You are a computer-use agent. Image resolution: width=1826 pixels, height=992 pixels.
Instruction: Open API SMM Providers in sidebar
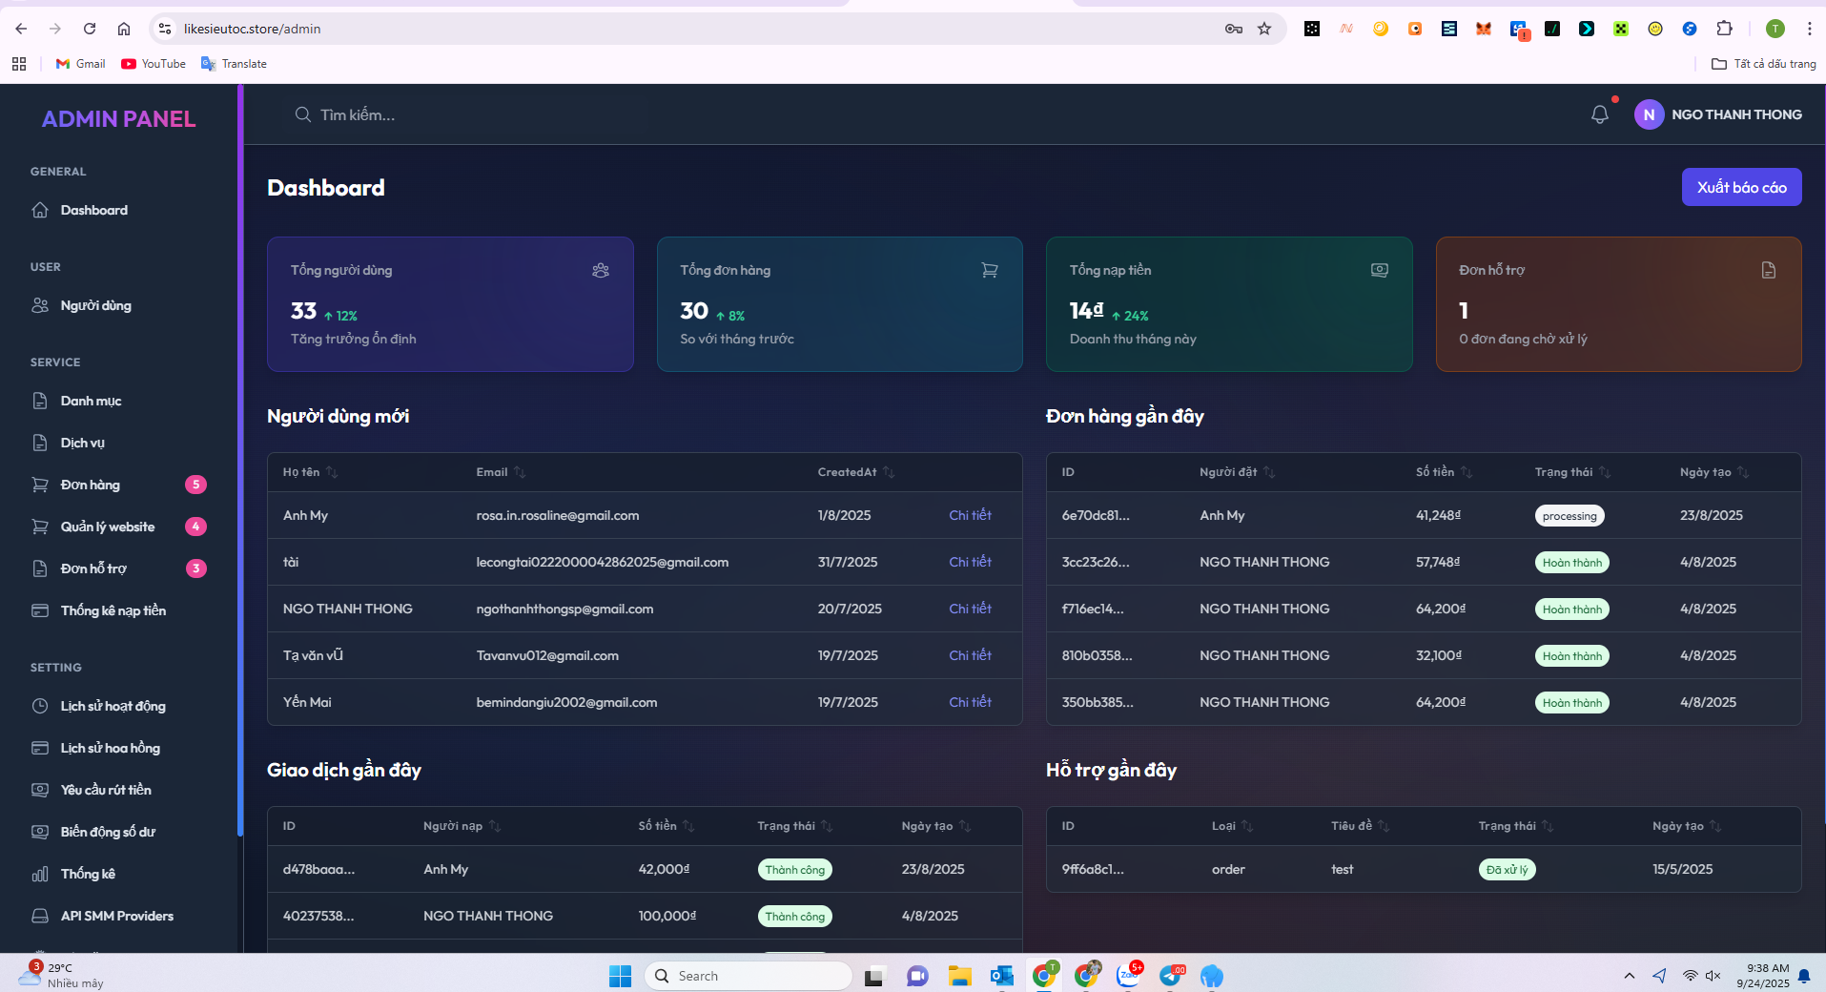tap(116, 916)
